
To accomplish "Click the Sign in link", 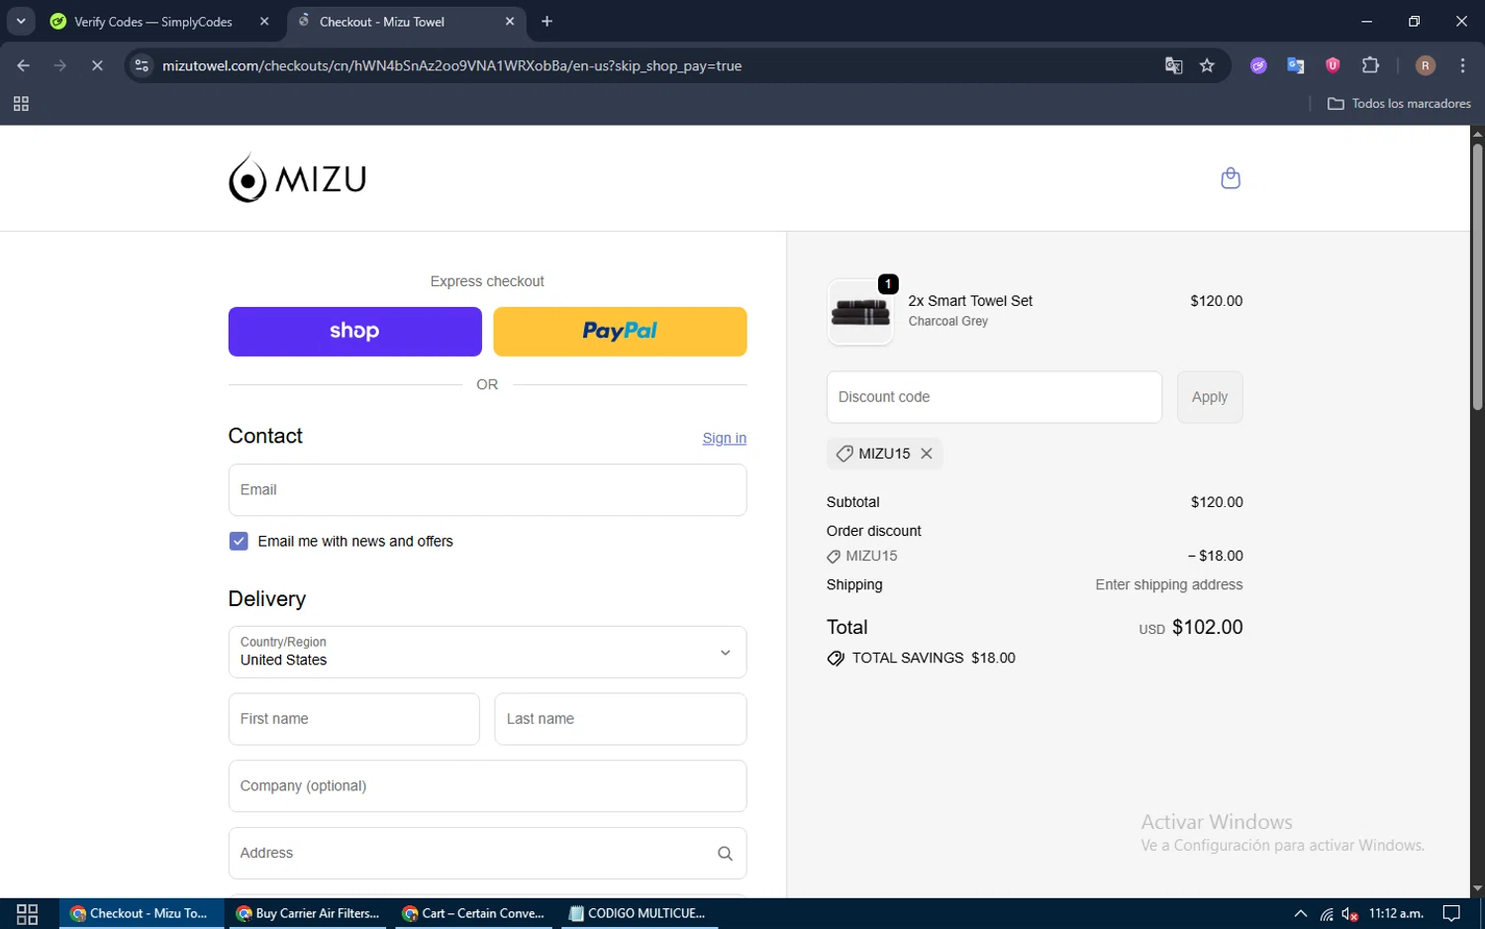I will pyautogui.click(x=725, y=439).
